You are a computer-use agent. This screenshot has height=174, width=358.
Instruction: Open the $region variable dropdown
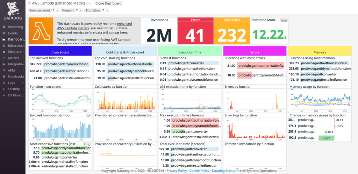click(x=79, y=10)
